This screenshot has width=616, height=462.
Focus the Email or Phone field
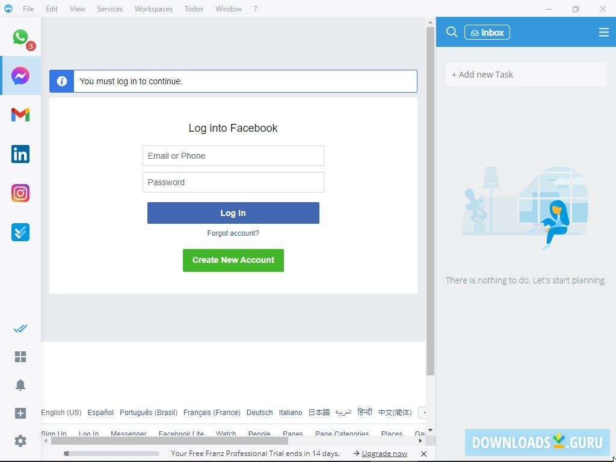pos(233,156)
